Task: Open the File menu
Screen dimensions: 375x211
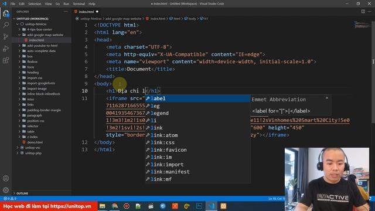Action: pyautogui.click(x=13, y=4)
